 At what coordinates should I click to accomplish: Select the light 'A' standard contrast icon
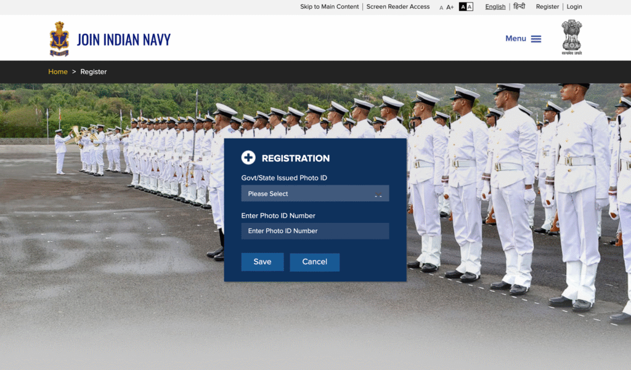[470, 6]
